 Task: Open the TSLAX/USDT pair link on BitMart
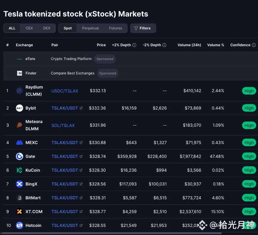click(x=64, y=198)
